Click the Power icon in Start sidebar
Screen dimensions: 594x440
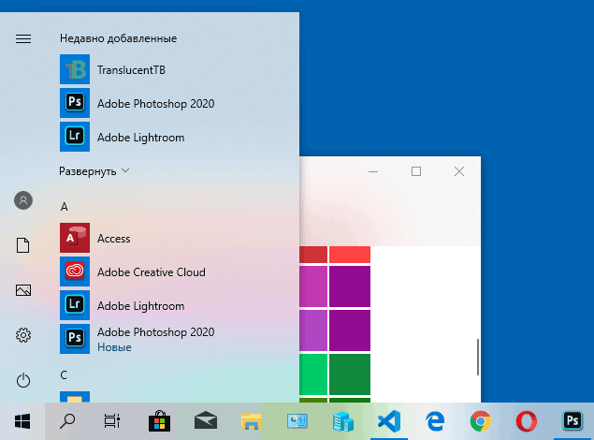(23, 380)
